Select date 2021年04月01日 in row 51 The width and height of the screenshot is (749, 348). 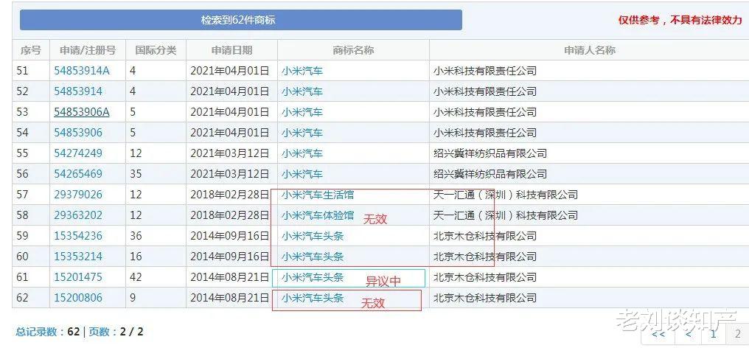click(x=230, y=71)
